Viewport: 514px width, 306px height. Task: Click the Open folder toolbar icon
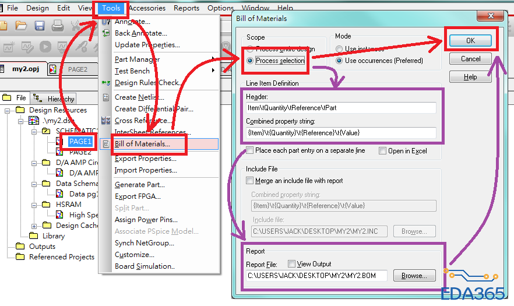coord(21,26)
